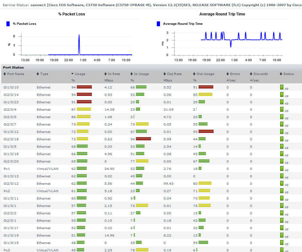Click yellow usage bar for Gi2/0/4
The image size is (302, 252).
click(x=84, y=109)
